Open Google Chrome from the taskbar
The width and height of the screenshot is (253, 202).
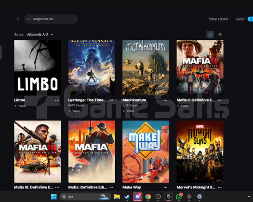click(148, 197)
